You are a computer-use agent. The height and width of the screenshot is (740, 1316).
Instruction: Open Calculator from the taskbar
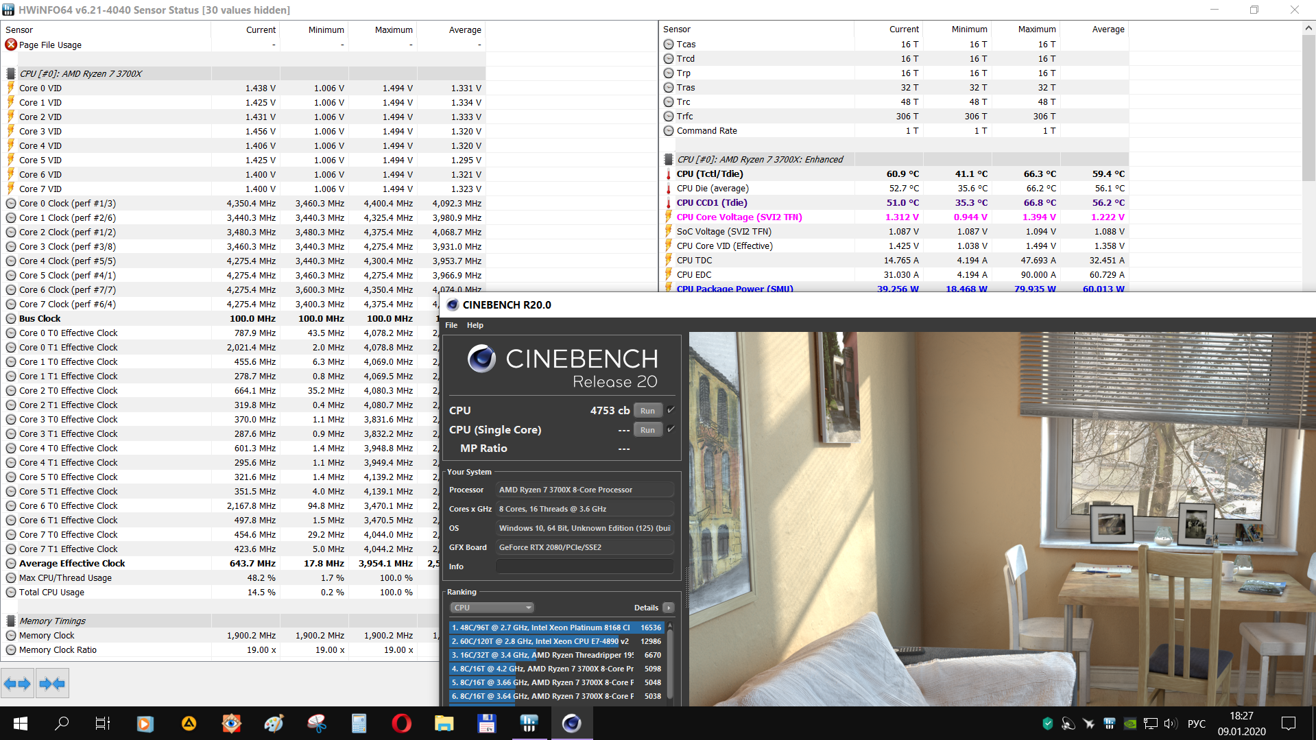click(359, 724)
